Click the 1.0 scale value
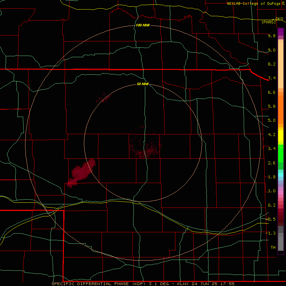This screenshot has height=286, width=286. (x=272, y=191)
